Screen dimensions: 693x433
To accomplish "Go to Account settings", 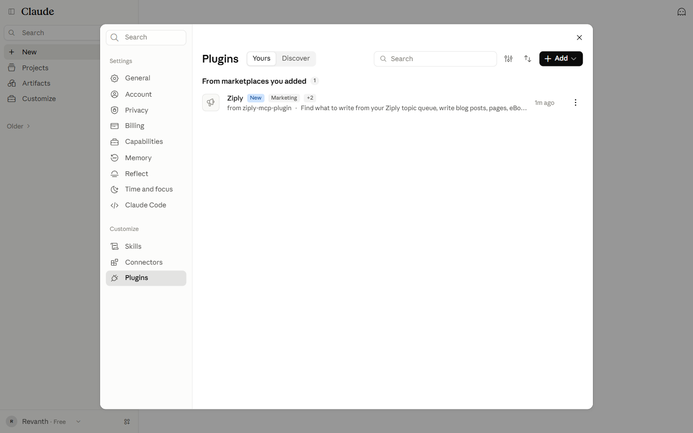I will (146, 94).
